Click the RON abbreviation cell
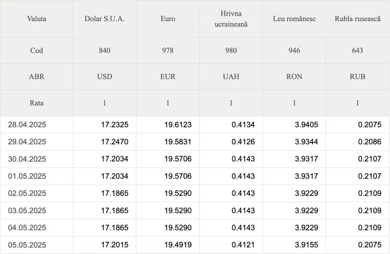The height and width of the screenshot is (254, 390). tap(294, 76)
